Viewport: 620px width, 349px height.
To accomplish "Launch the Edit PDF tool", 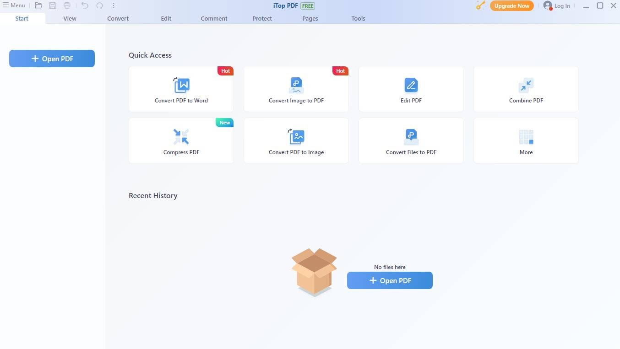I will pyautogui.click(x=411, y=89).
